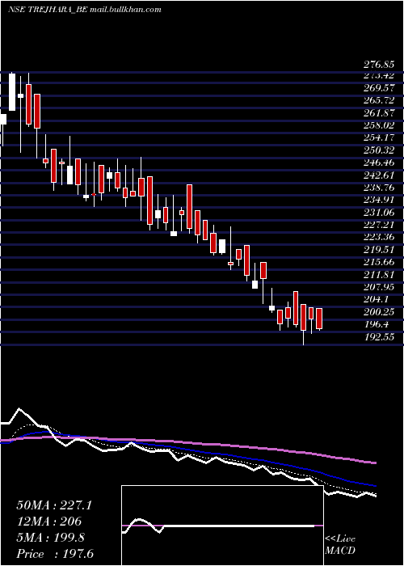Click the 200.25 price axis label
Image resolution: width=404 pixels, height=566 pixels.
(x=379, y=312)
